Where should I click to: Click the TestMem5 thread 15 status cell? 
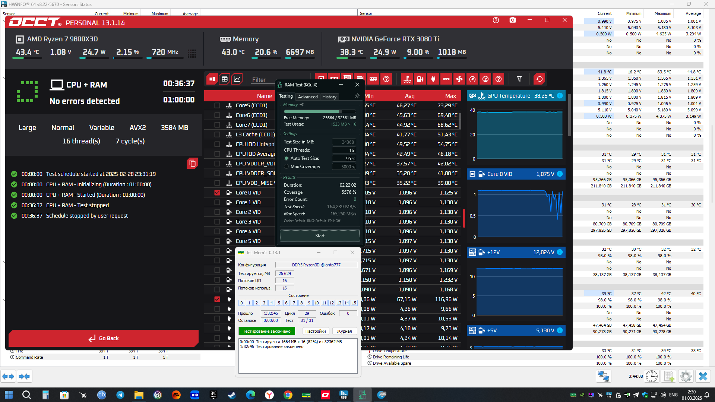[x=354, y=303]
